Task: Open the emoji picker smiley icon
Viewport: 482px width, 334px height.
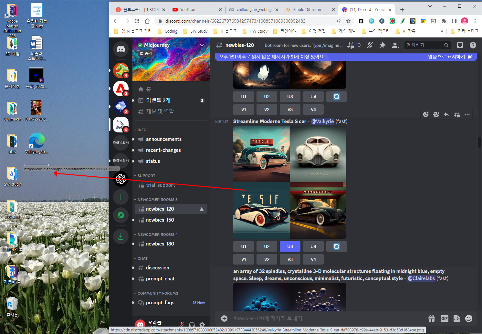Action: [x=469, y=318]
